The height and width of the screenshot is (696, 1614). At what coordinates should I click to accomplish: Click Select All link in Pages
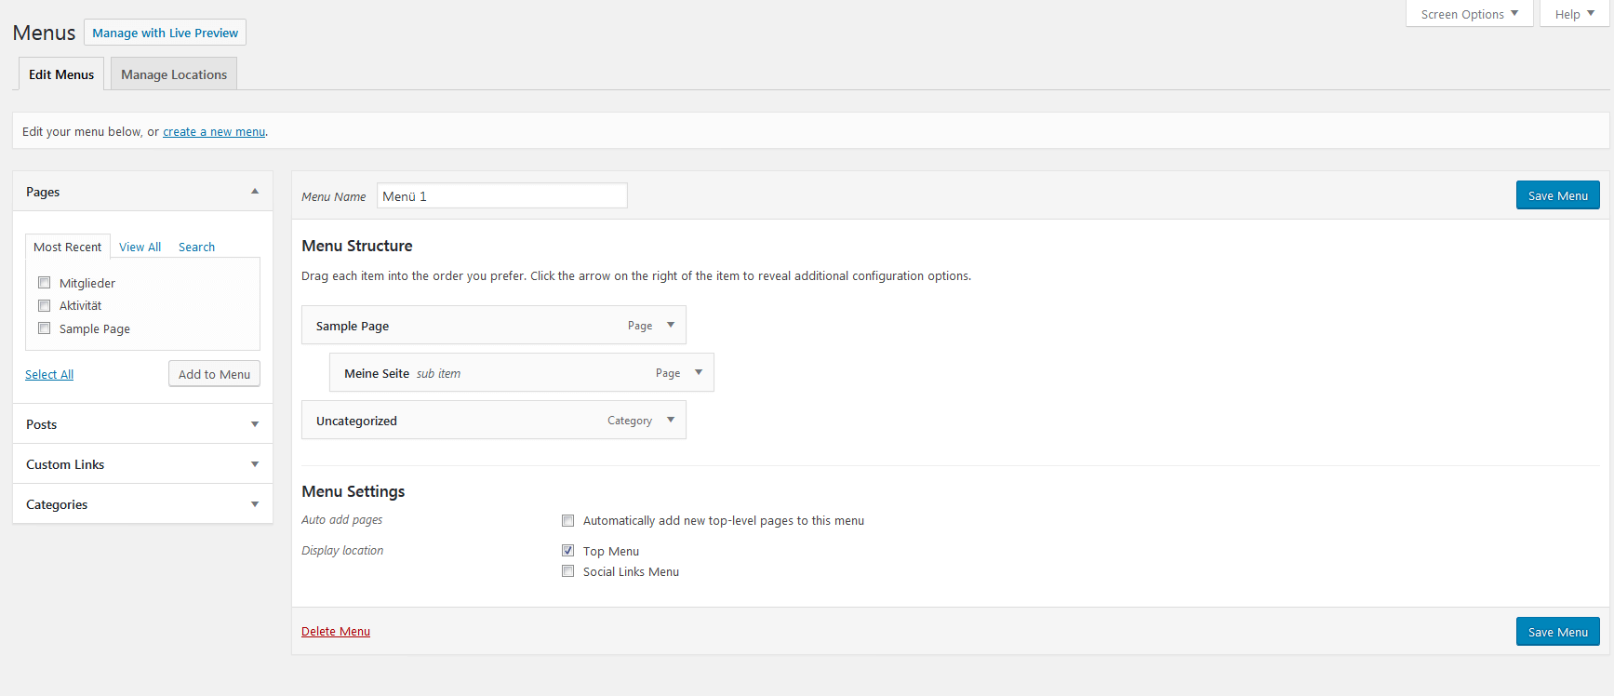coord(49,374)
